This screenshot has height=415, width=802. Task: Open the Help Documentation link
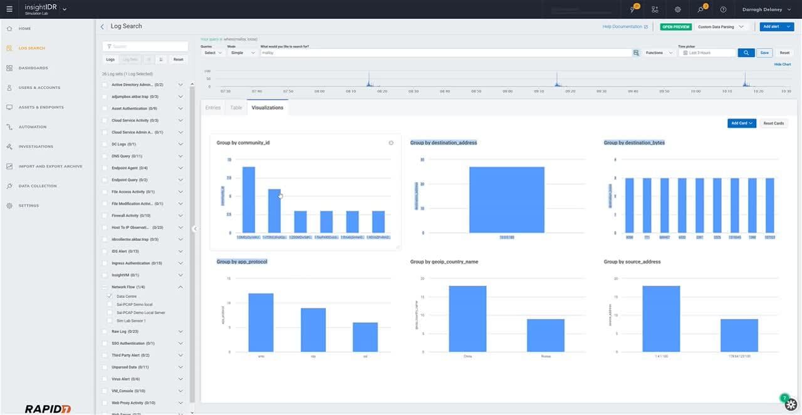coord(625,27)
